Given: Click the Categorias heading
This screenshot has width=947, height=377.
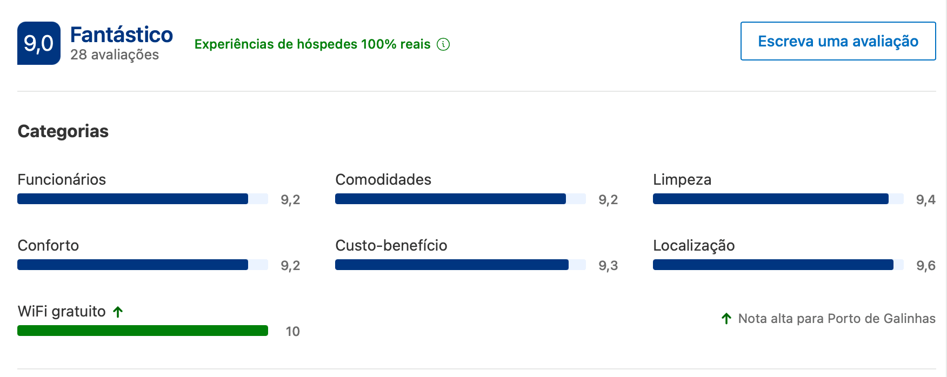Looking at the screenshot, I should tap(63, 131).
